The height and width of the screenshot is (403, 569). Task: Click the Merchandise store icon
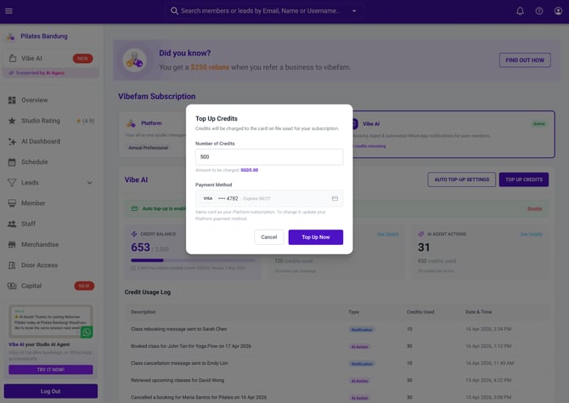tap(12, 245)
